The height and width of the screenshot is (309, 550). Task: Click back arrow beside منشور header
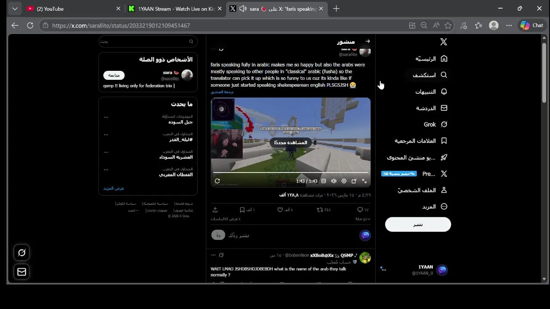pos(367,41)
